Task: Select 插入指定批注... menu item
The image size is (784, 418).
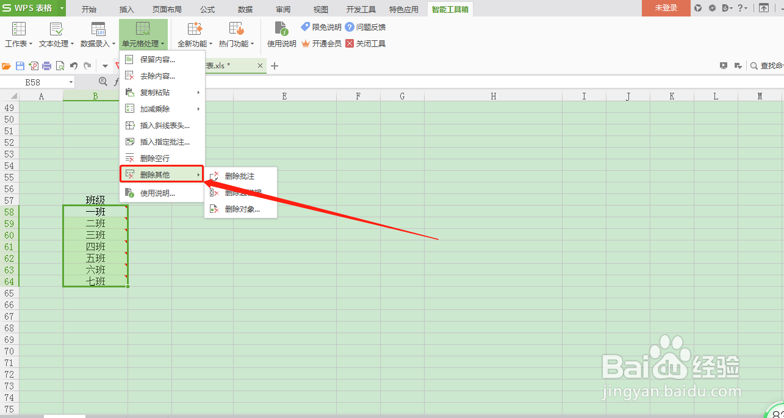Action: (162, 142)
